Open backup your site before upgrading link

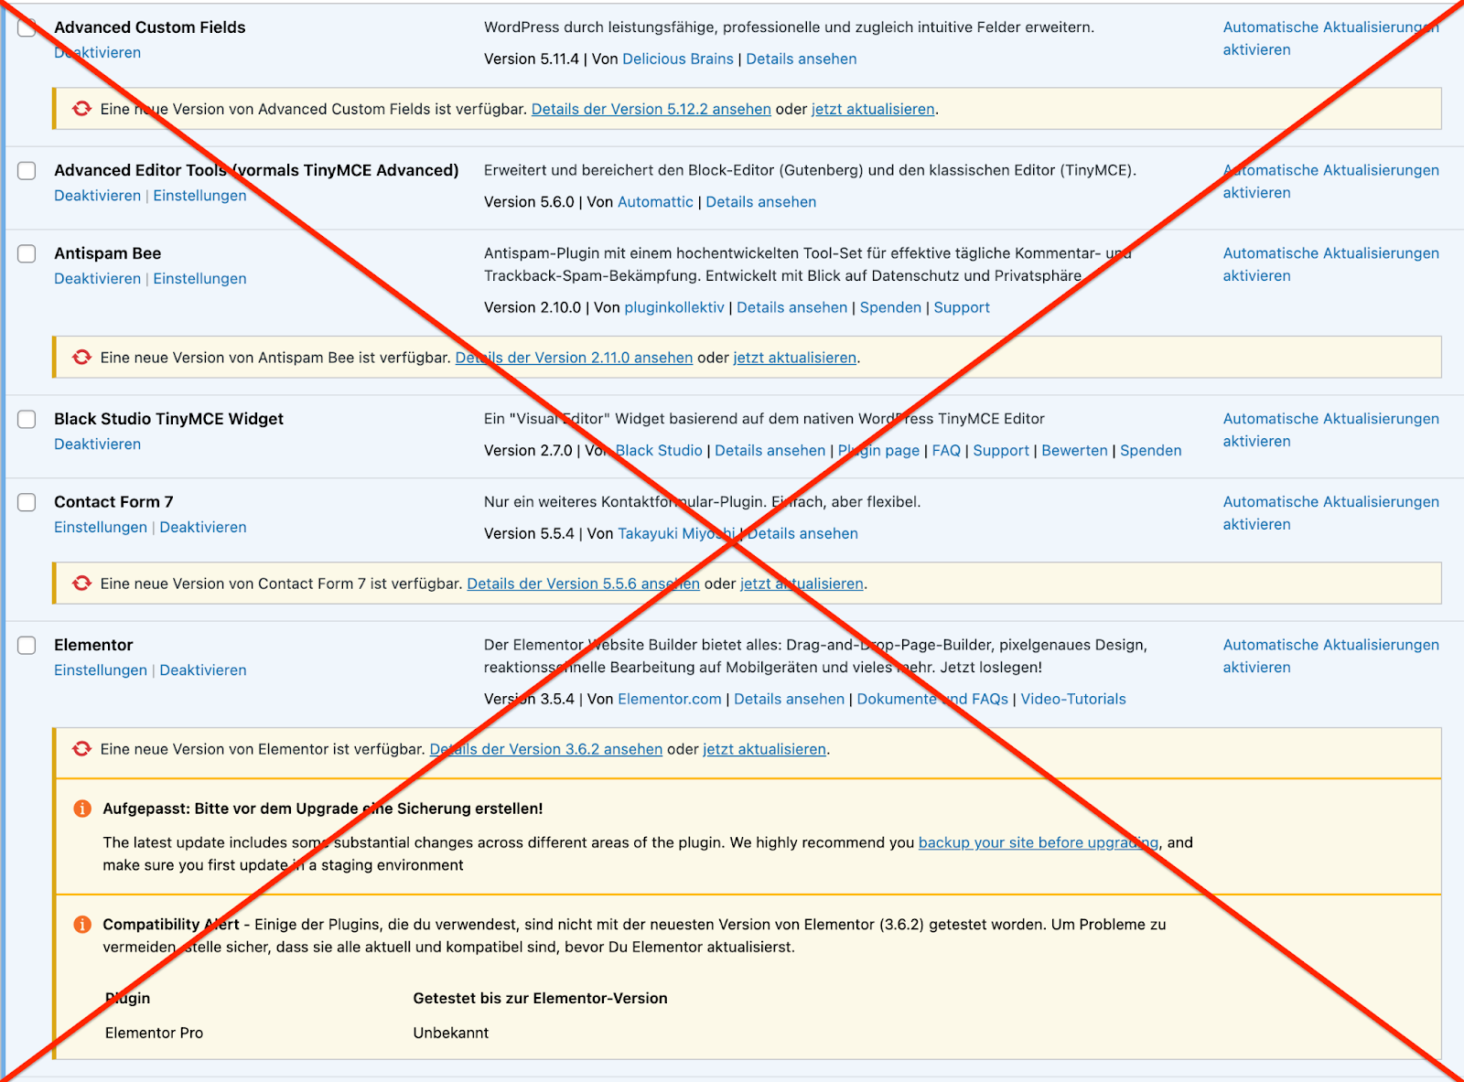[x=1039, y=843]
